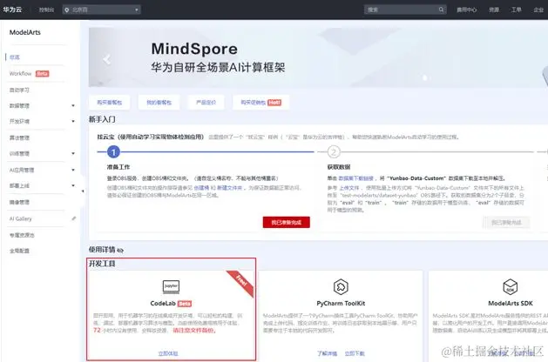This screenshot has height=362, width=548.
Task: Open 全局配置 in the sidebar
Action: click(x=19, y=251)
